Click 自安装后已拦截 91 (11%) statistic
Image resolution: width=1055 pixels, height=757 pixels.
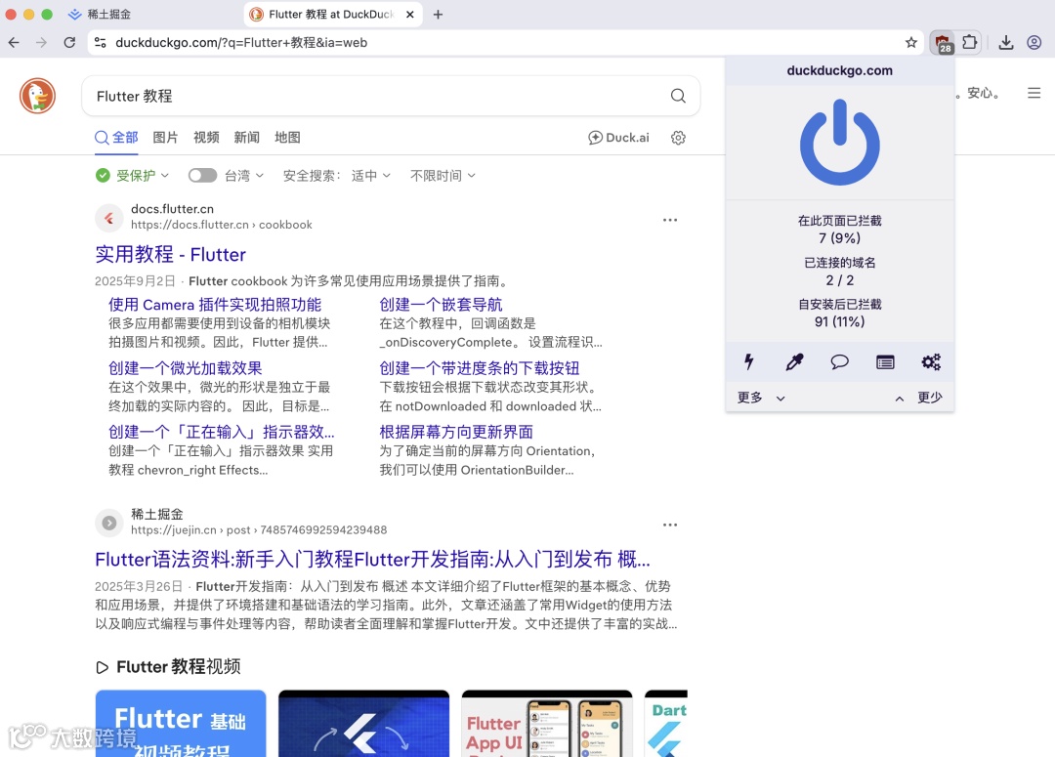[x=840, y=313]
